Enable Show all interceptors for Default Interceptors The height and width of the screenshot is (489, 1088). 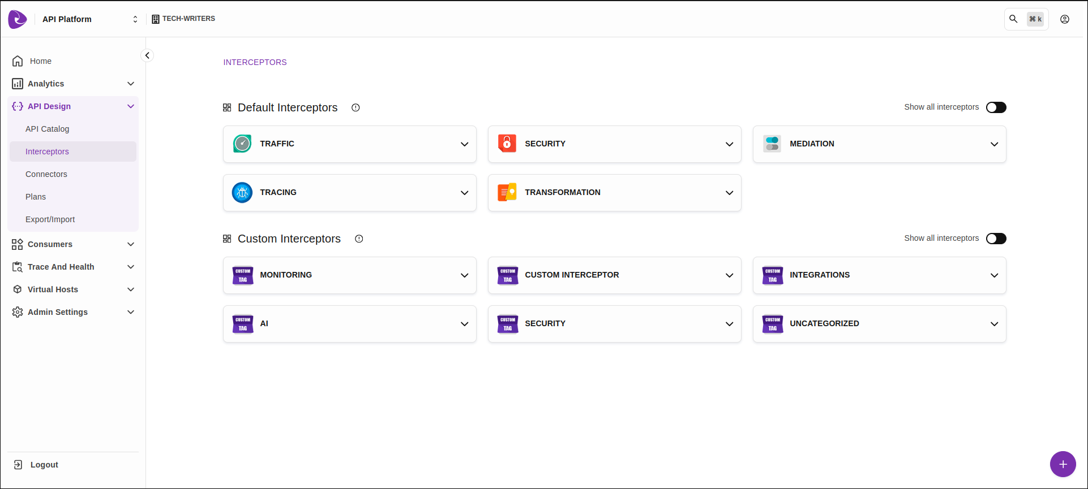(996, 107)
